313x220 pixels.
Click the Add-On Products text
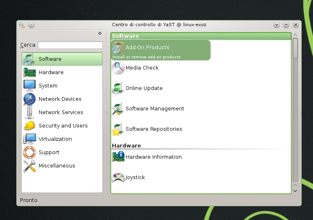[x=147, y=47]
